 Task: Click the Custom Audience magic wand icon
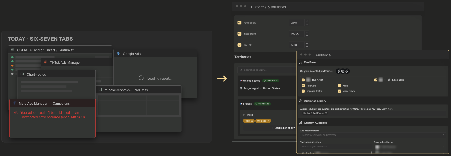click(x=301, y=123)
